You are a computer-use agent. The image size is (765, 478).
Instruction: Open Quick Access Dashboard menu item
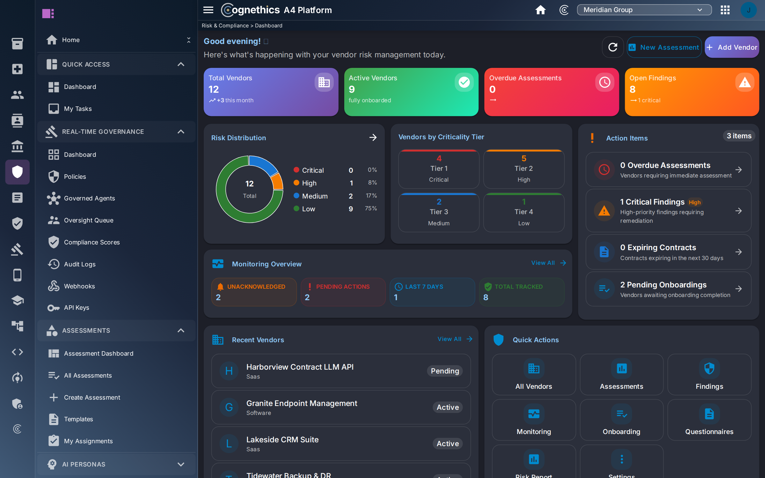[116, 87]
